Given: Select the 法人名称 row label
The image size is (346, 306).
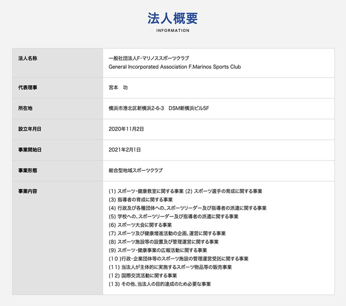Looking at the screenshot, I should coord(28,58).
